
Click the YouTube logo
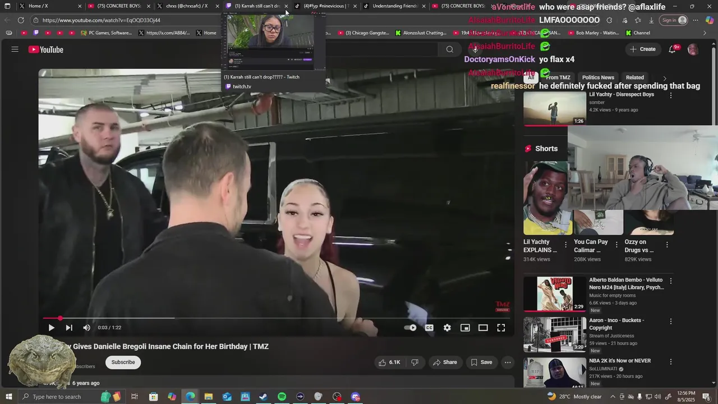pos(46,49)
